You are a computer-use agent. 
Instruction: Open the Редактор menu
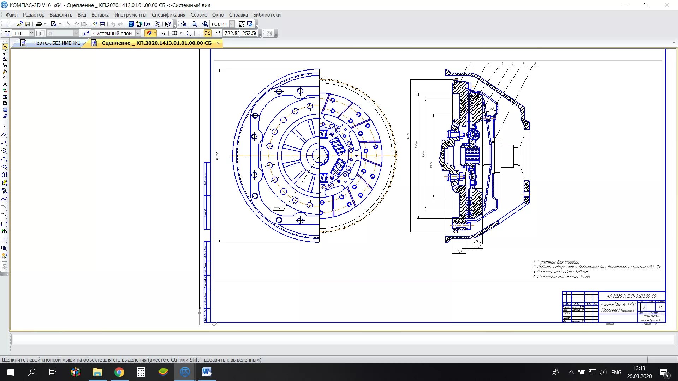[x=34, y=15]
